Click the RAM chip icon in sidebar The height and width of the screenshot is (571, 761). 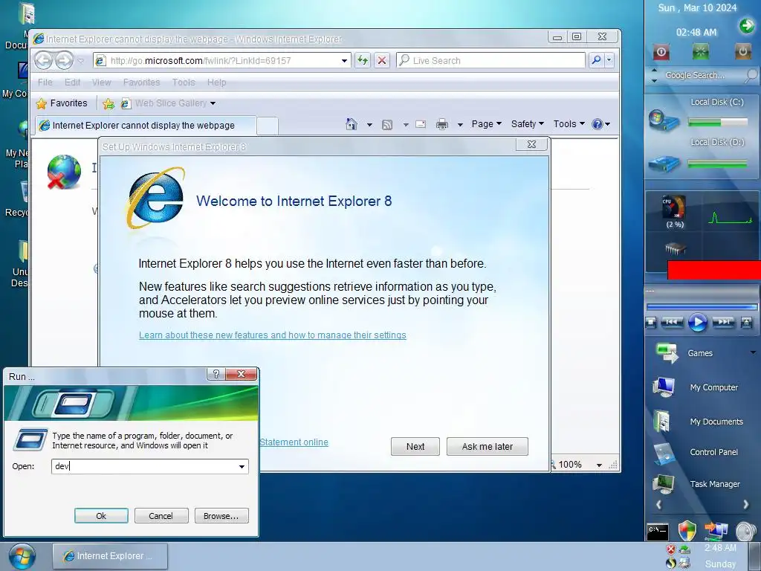click(x=675, y=249)
